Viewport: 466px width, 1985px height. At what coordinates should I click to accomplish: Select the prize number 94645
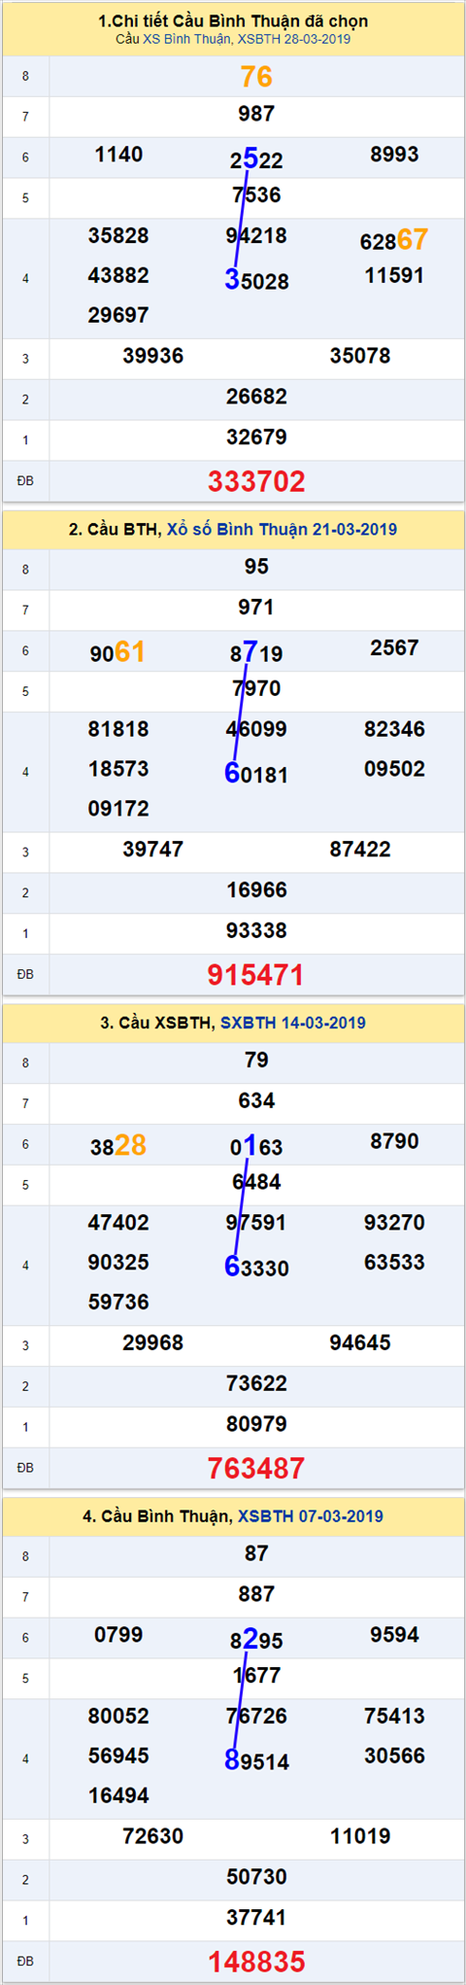tap(360, 1343)
